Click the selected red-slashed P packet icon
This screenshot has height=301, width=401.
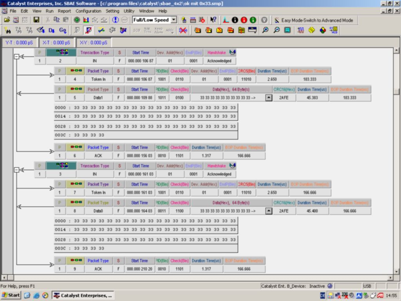tap(89, 30)
